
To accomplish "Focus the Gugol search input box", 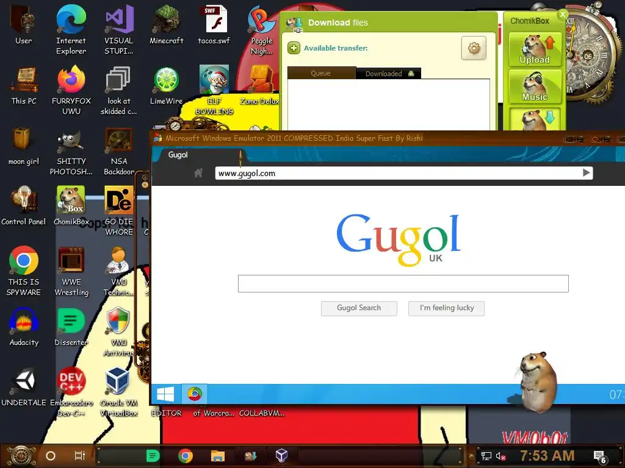I will 403,284.
